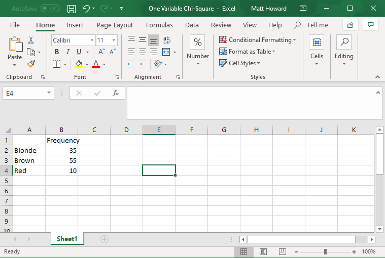Select cell B3 containing 55
Screen dimensions: 385x258
click(61, 160)
